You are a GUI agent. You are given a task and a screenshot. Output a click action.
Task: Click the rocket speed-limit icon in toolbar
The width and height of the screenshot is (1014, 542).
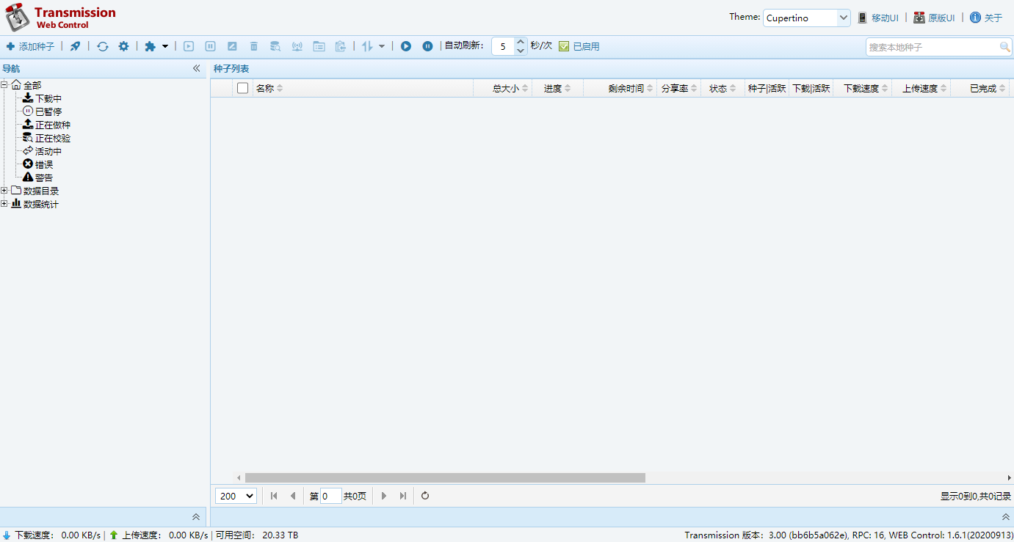75,46
